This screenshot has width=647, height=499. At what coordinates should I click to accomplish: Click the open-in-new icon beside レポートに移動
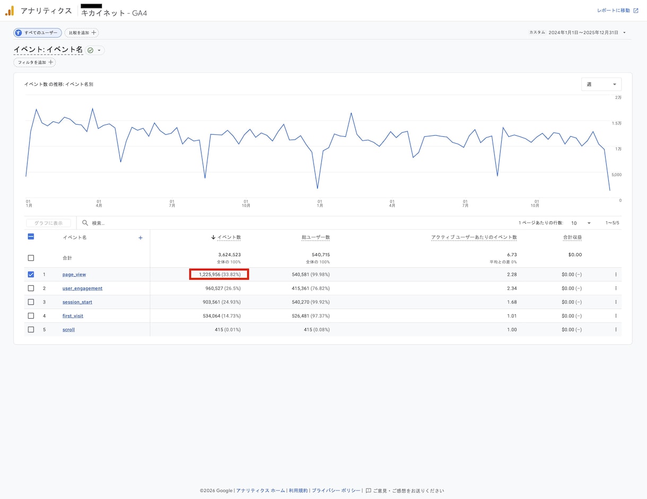pos(636,11)
